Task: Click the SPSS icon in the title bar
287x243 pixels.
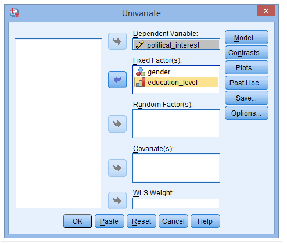Action: click(15, 13)
